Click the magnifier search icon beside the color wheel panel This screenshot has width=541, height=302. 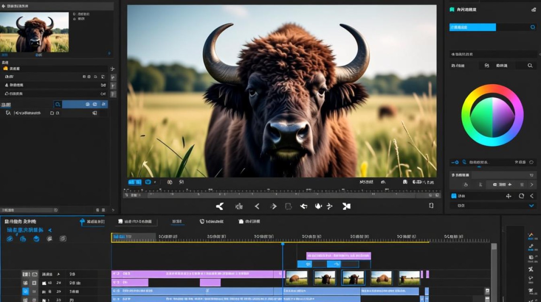coord(530,65)
